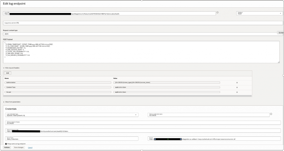Viewport: 284px width, 151px height.
Task: Click the Token credential name field
Action: (209, 115)
